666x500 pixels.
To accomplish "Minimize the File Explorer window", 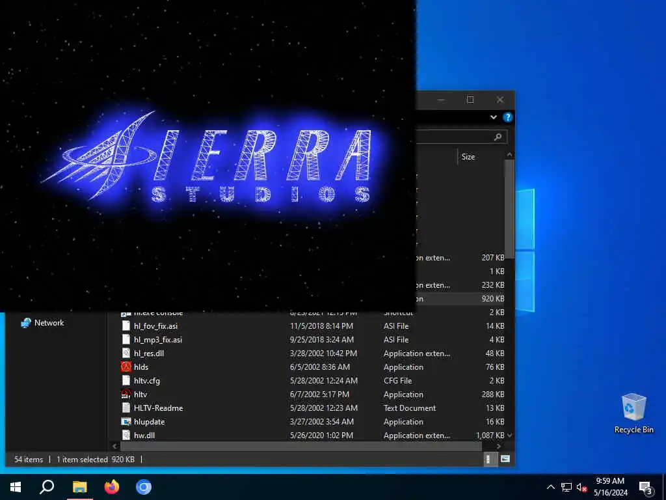I will point(441,100).
